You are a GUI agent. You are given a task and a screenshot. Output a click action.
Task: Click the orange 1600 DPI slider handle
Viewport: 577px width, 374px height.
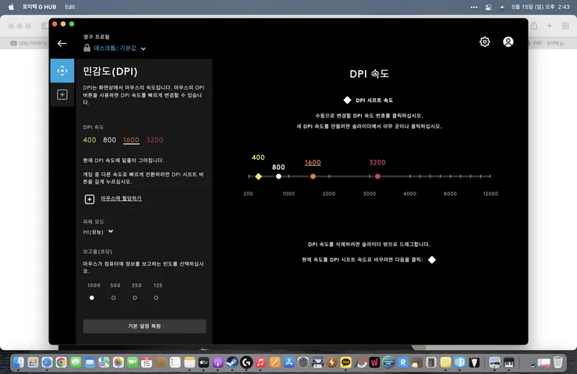coord(313,177)
